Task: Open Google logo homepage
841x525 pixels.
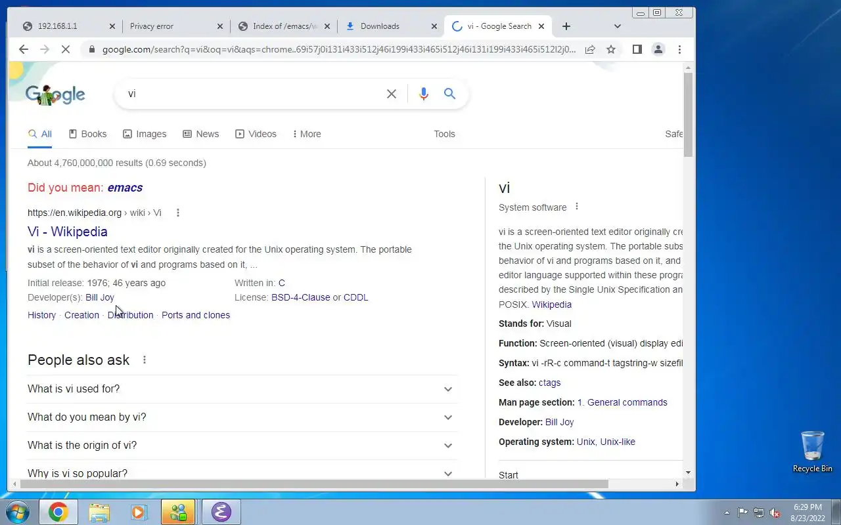Action: [x=55, y=94]
